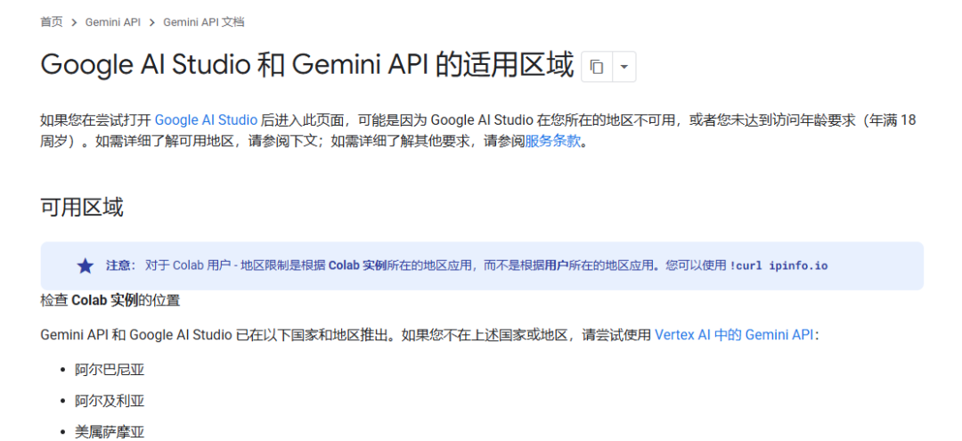This screenshot has width=962, height=441.
Task: Click the 阿尔及利亚 list item
Action: (110, 401)
